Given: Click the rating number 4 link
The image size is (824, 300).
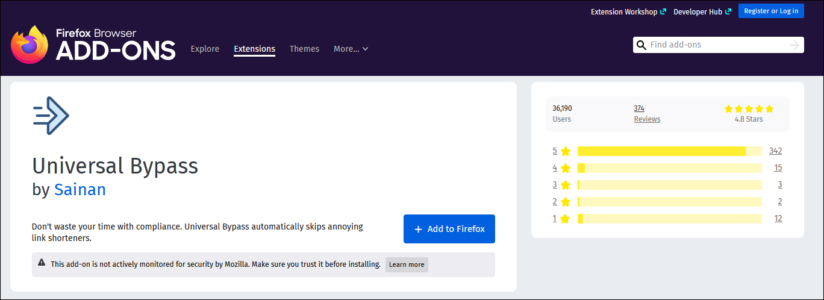Looking at the screenshot, I should (x=555, y=168).
